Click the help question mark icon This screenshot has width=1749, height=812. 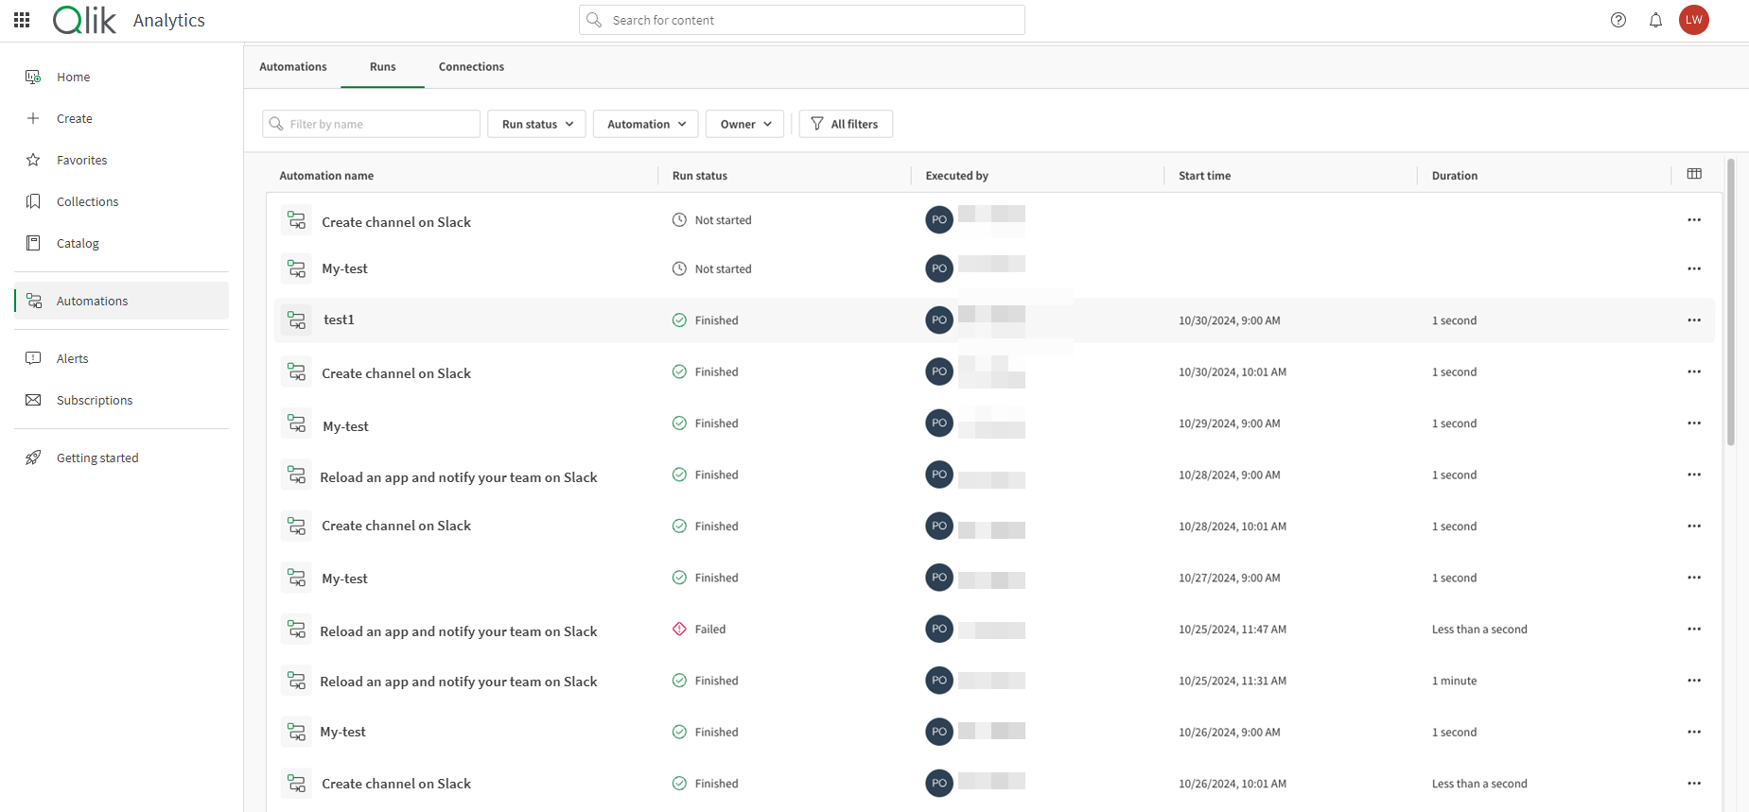pyautogui.click(x=1618, y=20)
